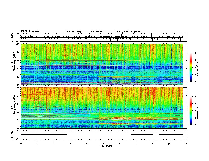Click the "ch.1(V)" waveform axis label
This screenshot has height=161, width=209.
point(13,37)
